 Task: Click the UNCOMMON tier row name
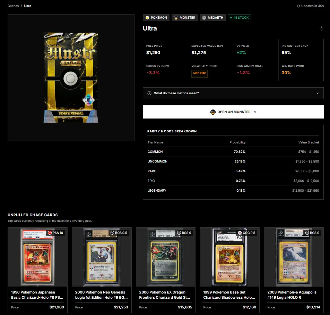coord(157,161)
